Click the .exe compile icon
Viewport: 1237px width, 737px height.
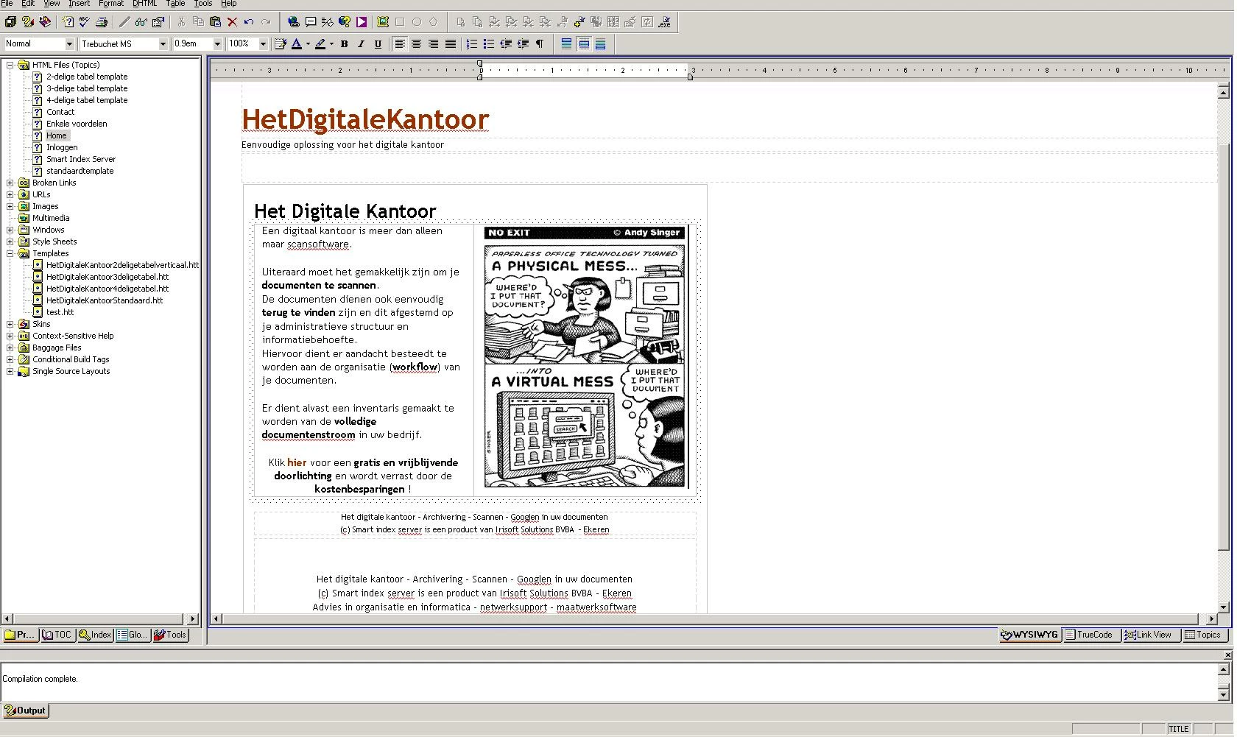pyautogui.click(x=664, y=22)
